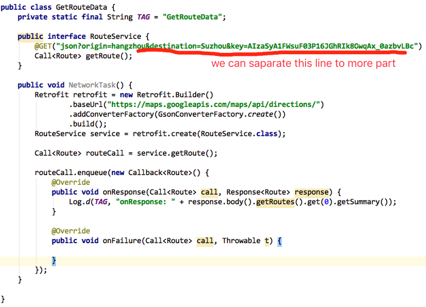Click the onResponse method name
Screen dimensions: 426x307
coord(124,192)
